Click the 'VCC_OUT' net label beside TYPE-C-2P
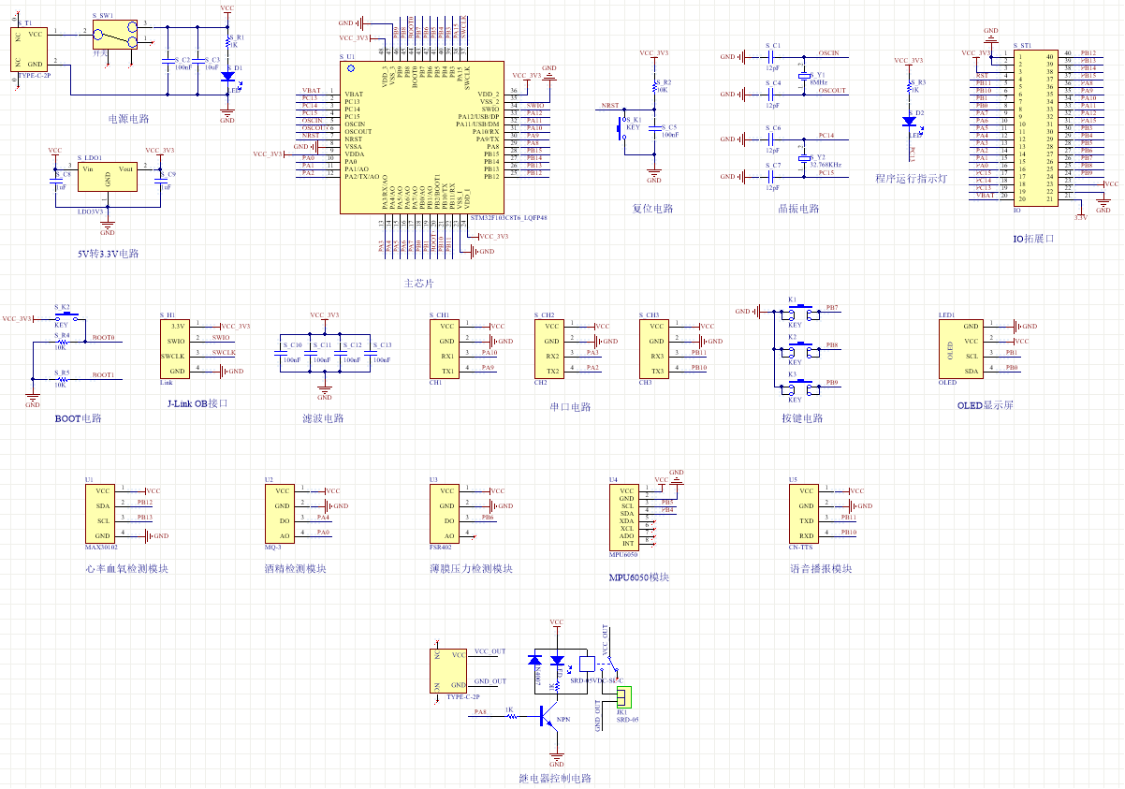The width and height of the screenshot is (1125, 789). click(489, 650)
